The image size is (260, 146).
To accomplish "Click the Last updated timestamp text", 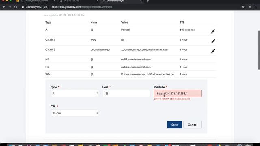I will (64, 15).
